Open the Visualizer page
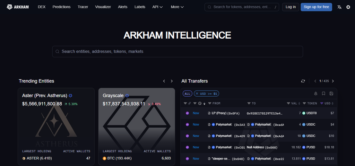 pyautogui.click(x=103, y=7)
